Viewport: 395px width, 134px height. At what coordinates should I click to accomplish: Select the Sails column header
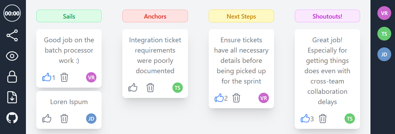pos(69,16)
